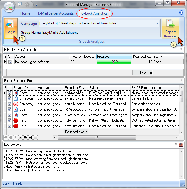Image resolution: width=187 pixels, height=189 pixels.
Task: Go to previous record in navigator
Action: point(15,137)
